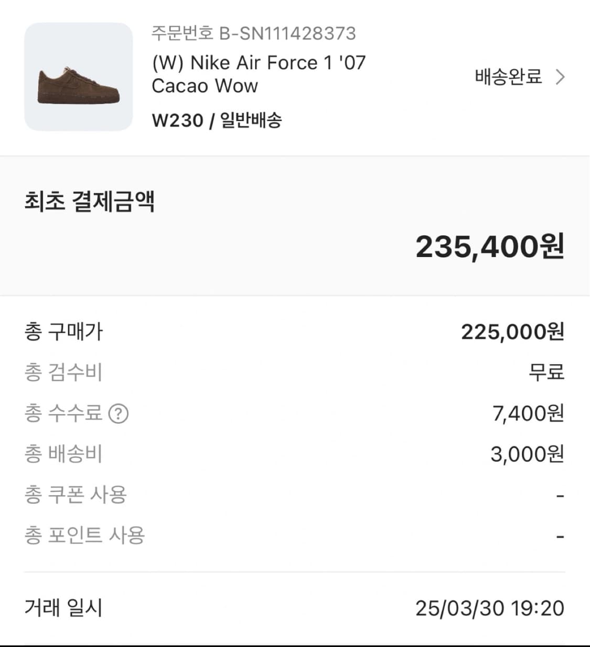Tap the 총 검수비 inspection fee label
Image resolution: width=590 pixels, height=647 pixels.
click(63, 372)
